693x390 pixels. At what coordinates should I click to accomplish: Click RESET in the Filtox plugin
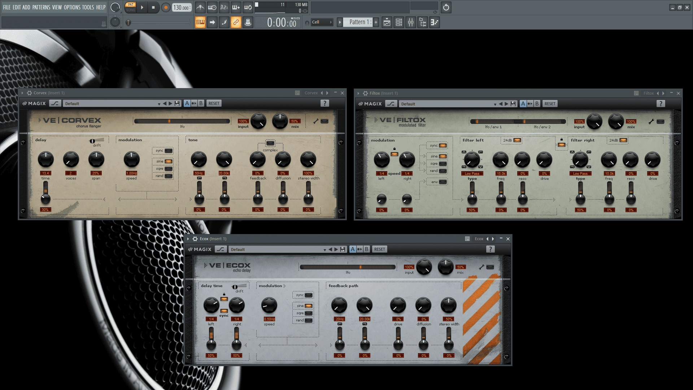tap(550, 104)
